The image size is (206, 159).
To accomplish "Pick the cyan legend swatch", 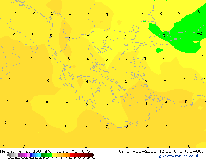I will click(40, 155).
